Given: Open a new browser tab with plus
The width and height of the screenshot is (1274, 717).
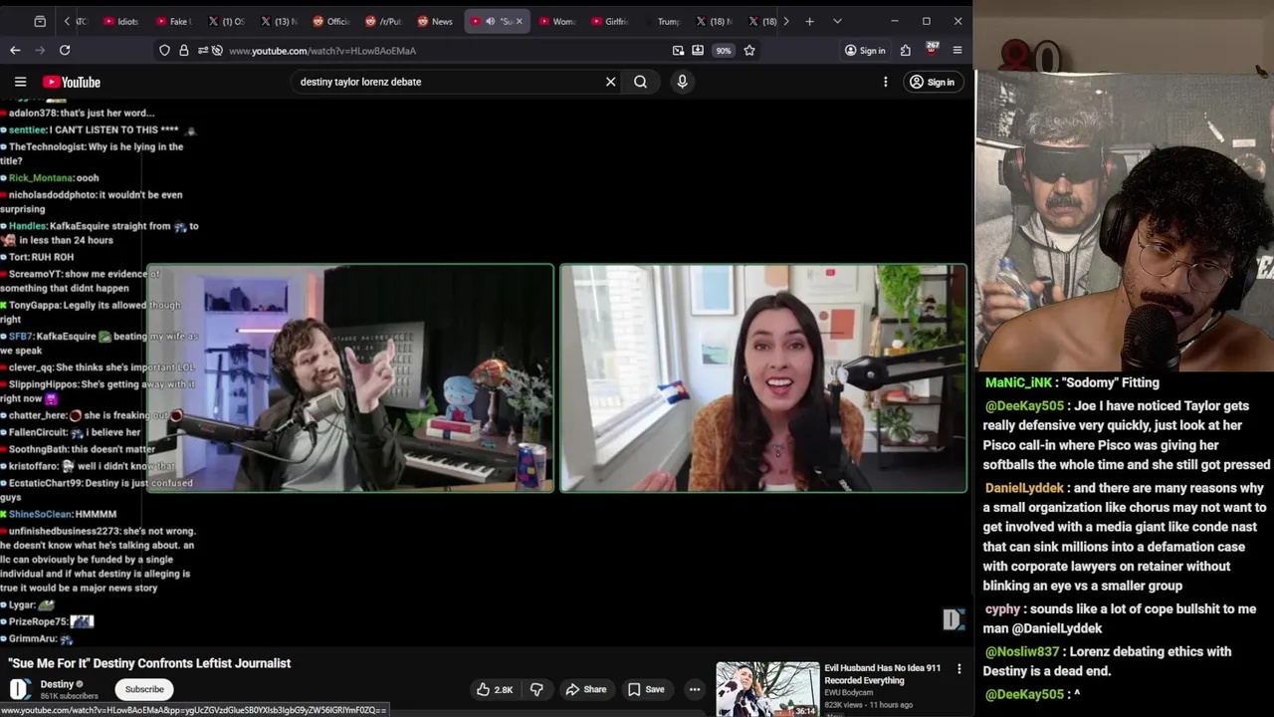Looking at the screenshot, I should pyautogui.click(x=809, y=21).
